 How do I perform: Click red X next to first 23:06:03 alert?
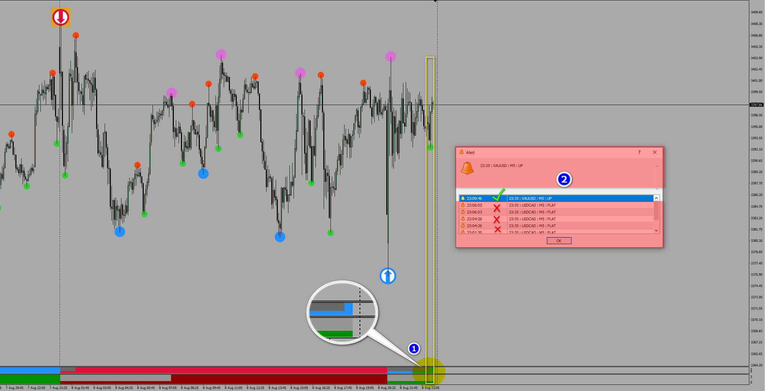pos(497,208)
